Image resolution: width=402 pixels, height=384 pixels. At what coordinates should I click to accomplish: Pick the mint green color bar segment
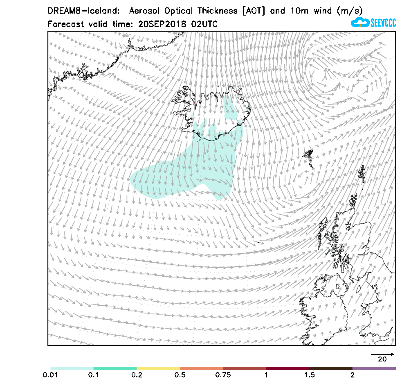(115, 368)
